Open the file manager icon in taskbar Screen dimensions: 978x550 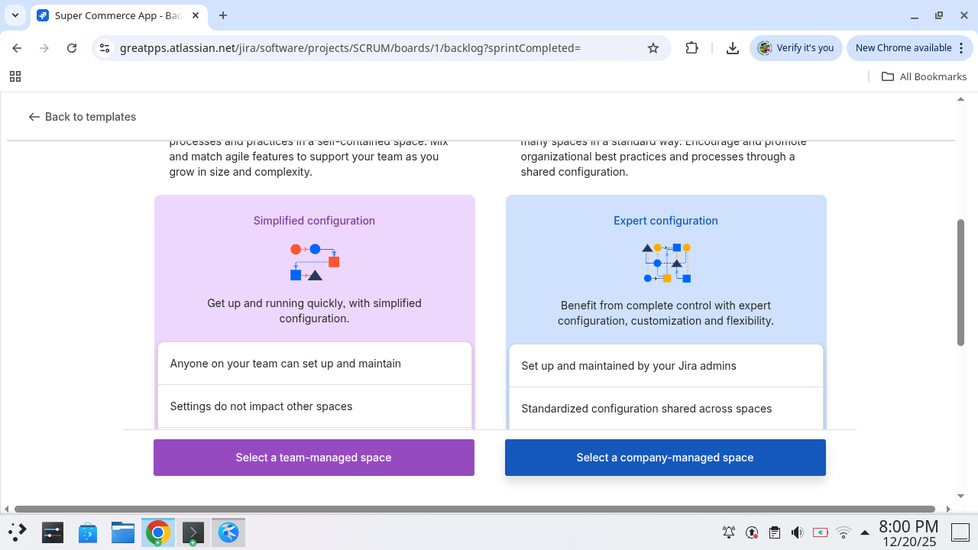point(123,532)
